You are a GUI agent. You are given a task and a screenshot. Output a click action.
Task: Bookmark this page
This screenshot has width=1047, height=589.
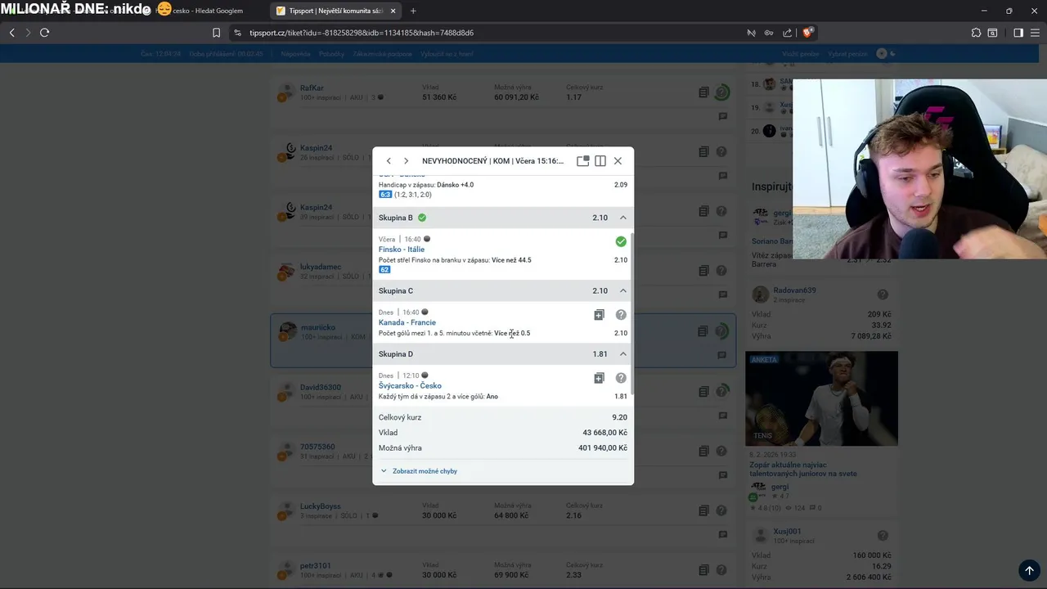(216, 33)
